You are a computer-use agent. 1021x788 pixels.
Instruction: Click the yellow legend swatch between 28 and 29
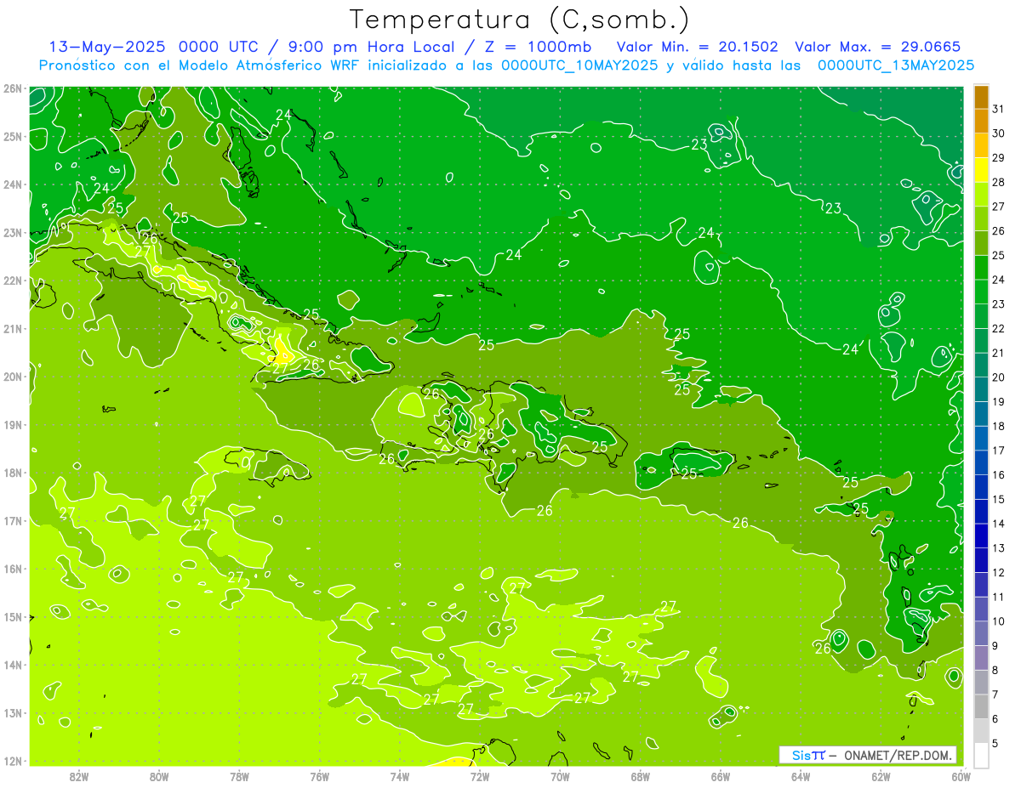(981, 170)
